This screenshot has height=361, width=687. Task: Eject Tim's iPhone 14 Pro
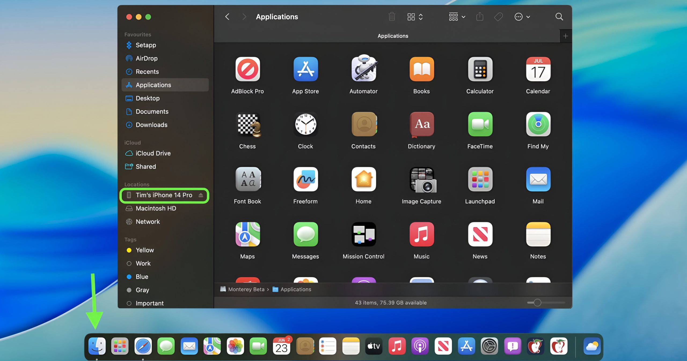point(201,195)
